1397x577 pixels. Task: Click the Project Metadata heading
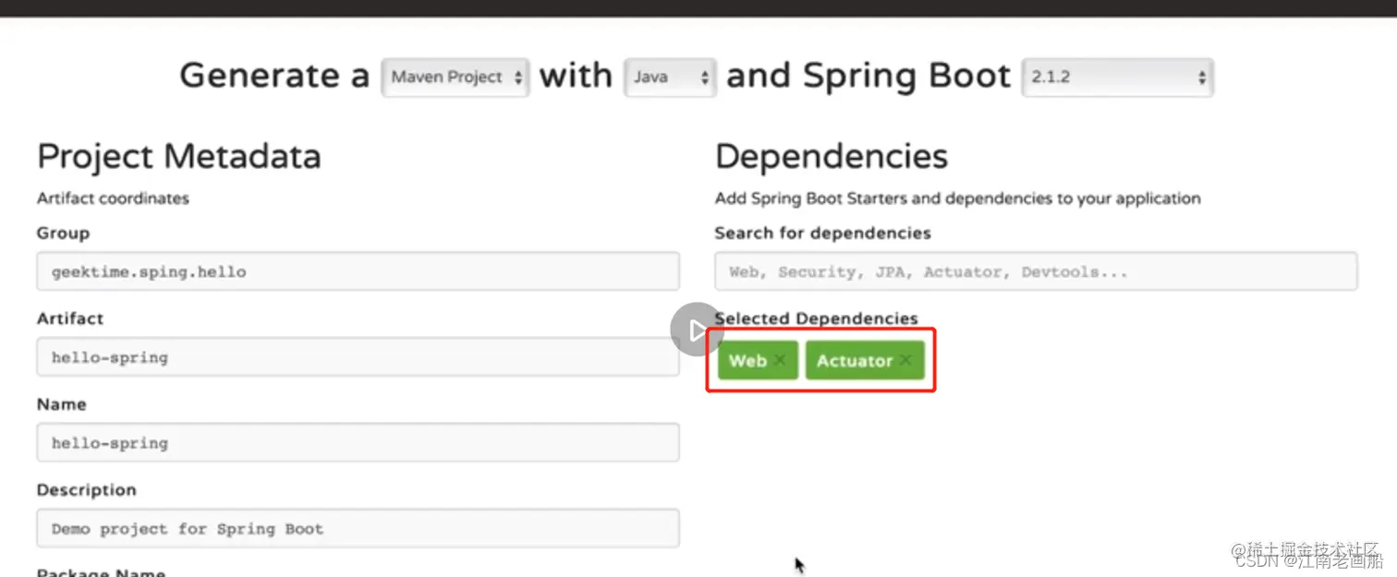(179, 156)
